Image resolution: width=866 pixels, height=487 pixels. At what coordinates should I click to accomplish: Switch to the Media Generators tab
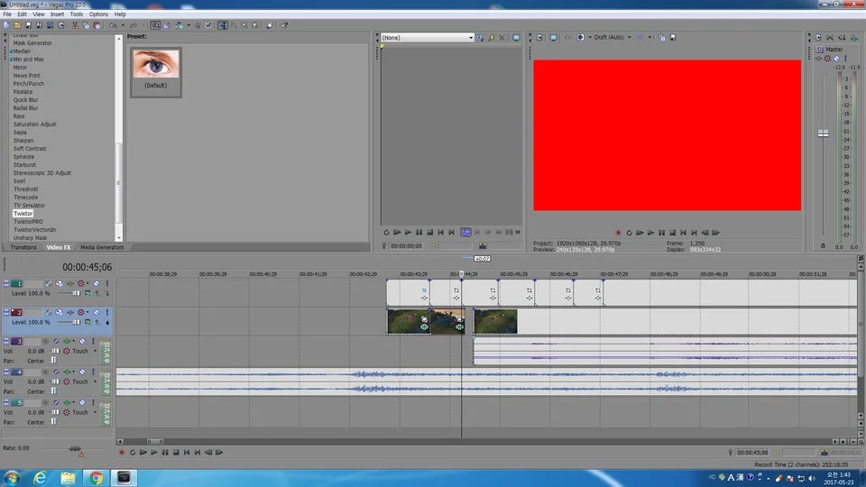(102, 247)
